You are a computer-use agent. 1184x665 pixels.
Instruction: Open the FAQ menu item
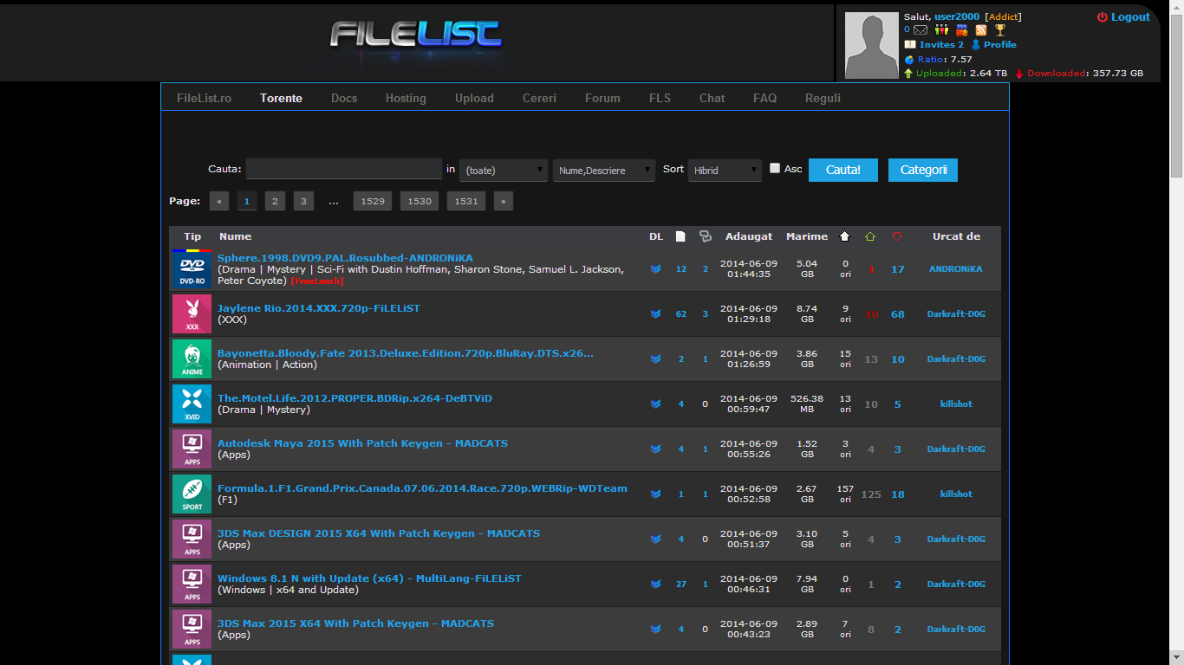click(x=764, y=98)
